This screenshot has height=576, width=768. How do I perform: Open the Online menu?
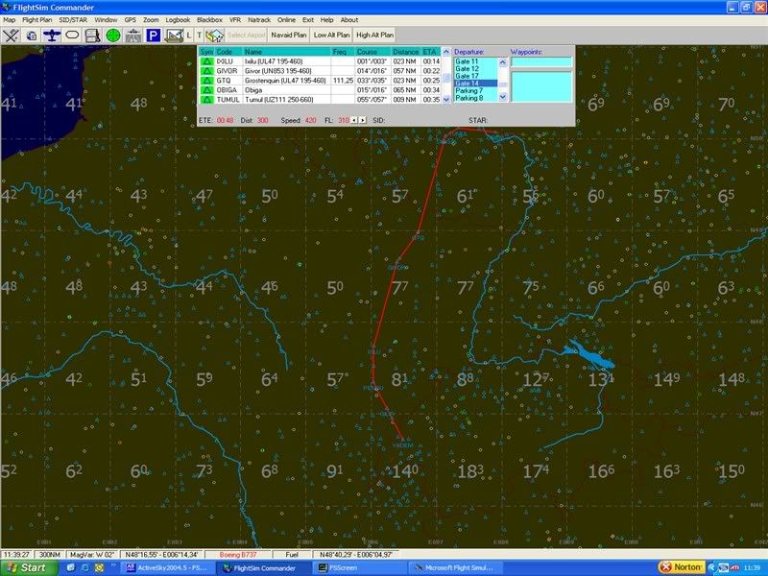286,20
